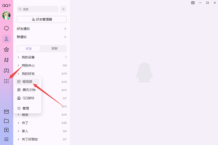
Task: Open the file folder icon in sidebar
Action: tap(6, 121)
